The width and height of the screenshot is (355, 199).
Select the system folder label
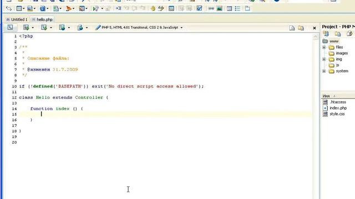(342, 71)
